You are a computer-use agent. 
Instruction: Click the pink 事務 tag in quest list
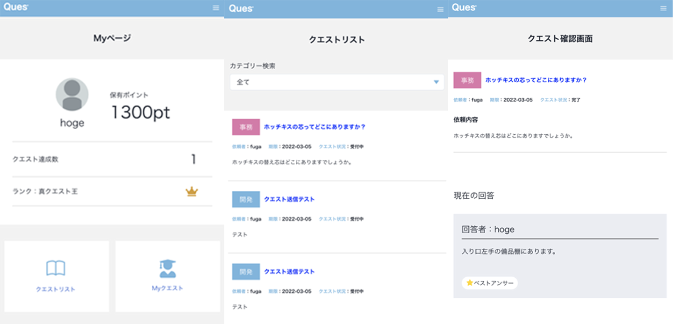point(246,127)
